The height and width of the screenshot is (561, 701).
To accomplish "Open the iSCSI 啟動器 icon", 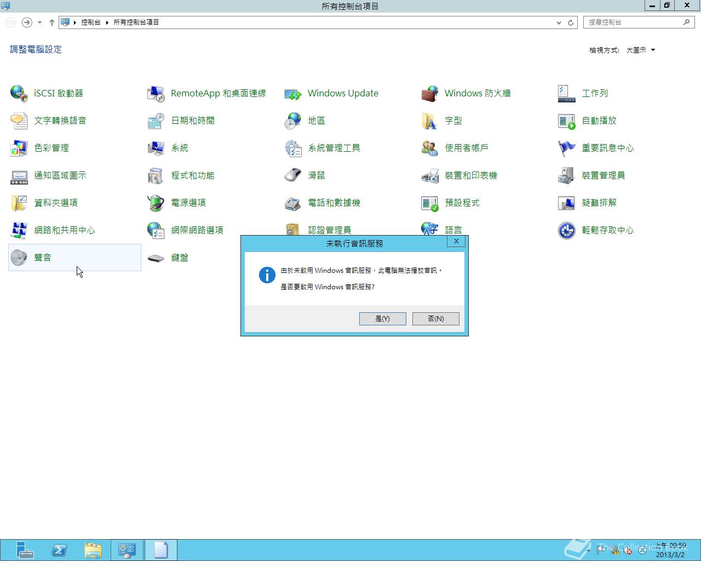I will point(19,93).
